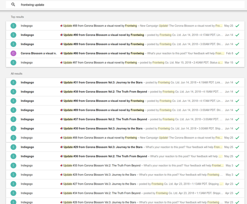Click the megaphone icon on Update #86 row
The image size is (247, 204).
coord(61,53)
